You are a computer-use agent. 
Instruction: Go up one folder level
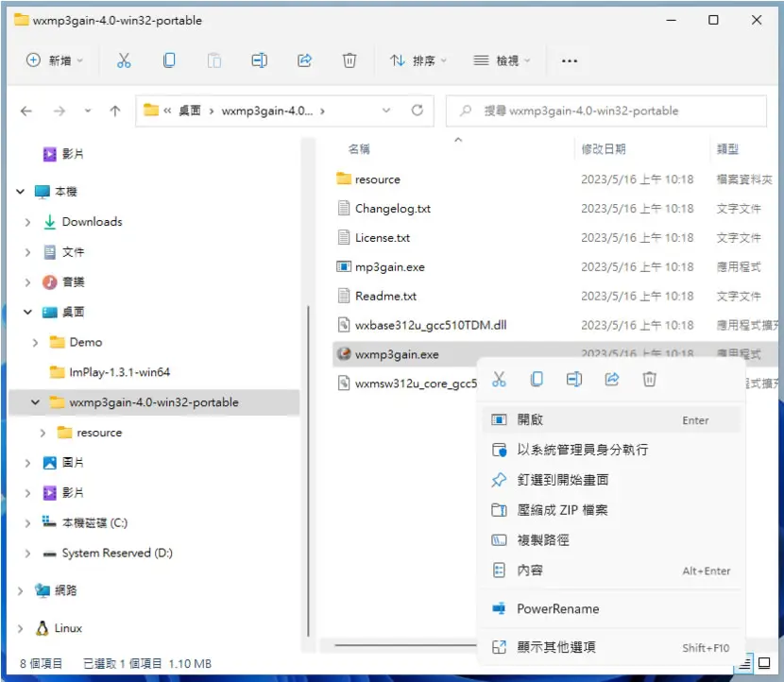[115, 111]
